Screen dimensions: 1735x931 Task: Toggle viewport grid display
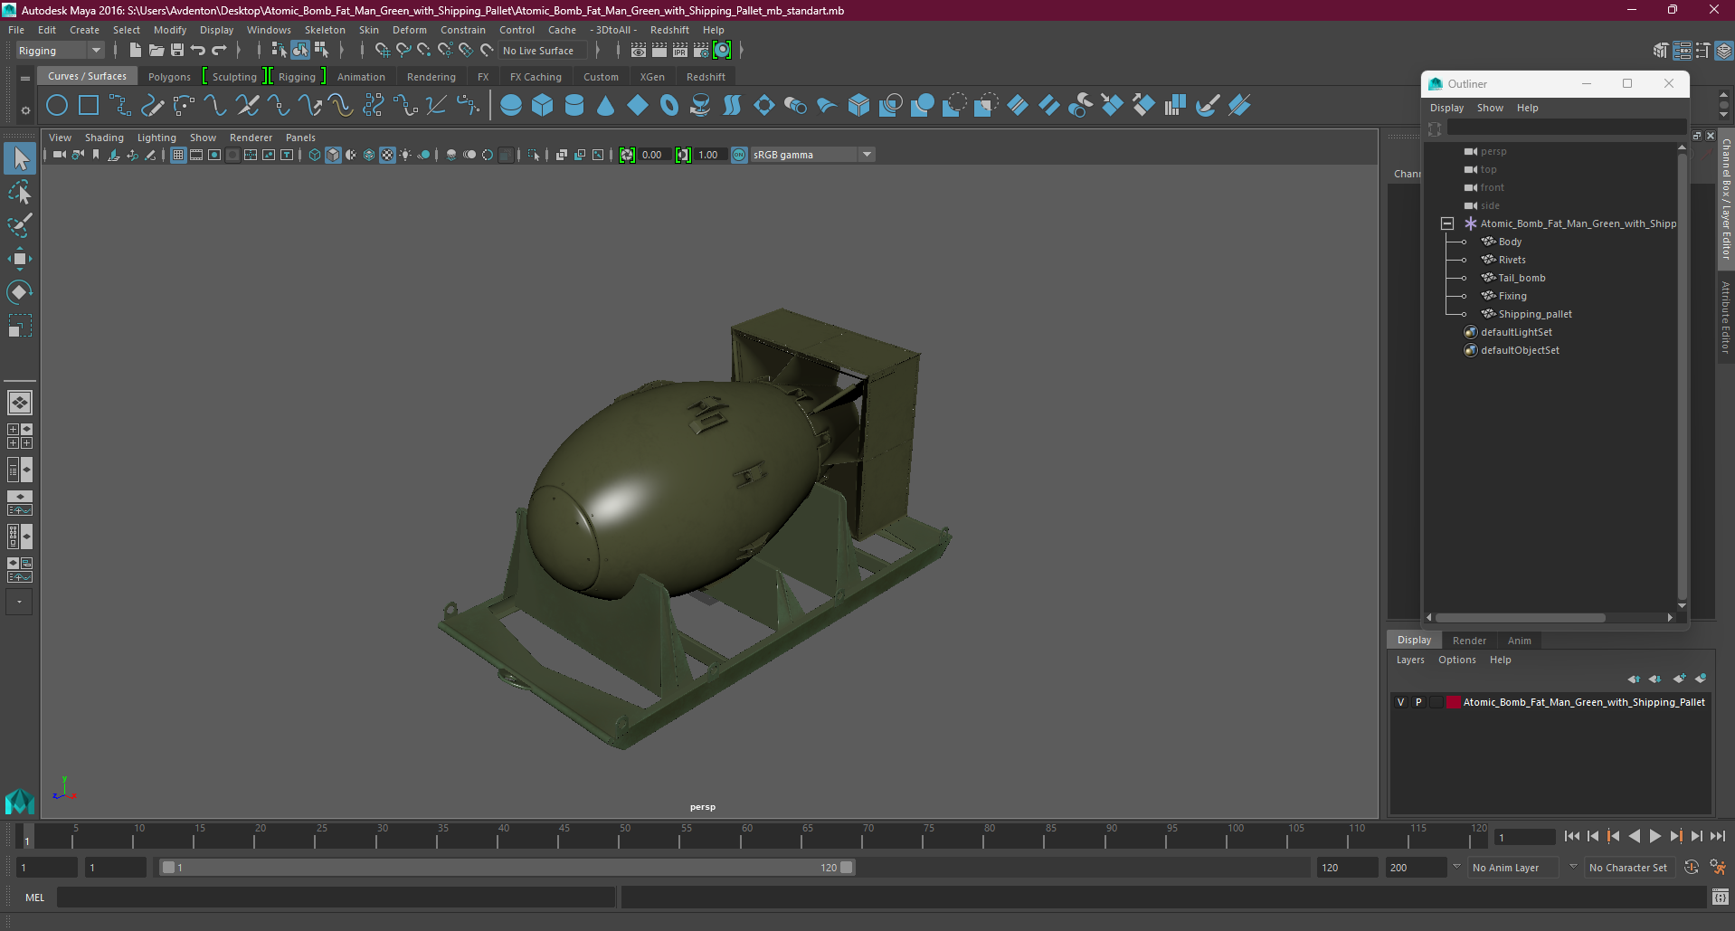coord(178,155)
